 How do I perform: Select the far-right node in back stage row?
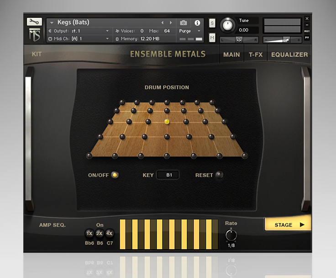212,102
